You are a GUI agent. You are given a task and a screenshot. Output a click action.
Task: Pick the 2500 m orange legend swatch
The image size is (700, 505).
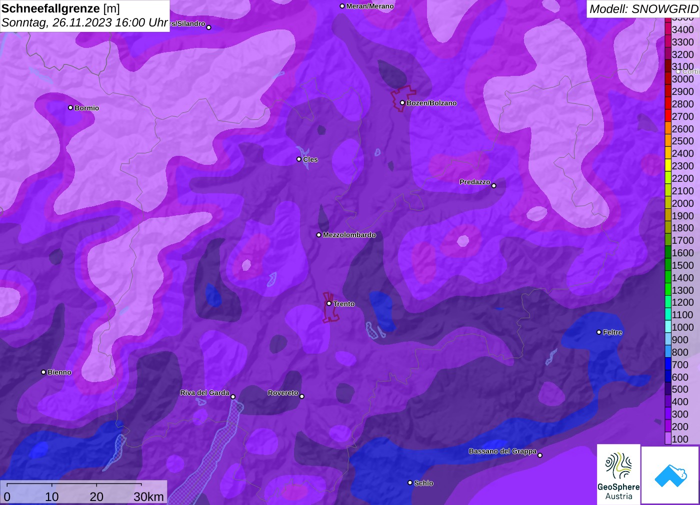pos(667,141)
